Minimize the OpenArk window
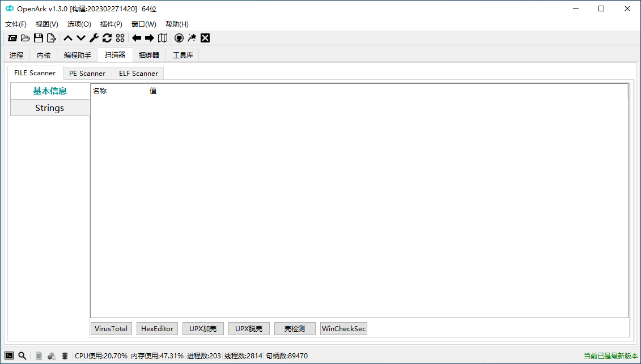The width and height of the screenshot is (641, 364). [576, 8]
